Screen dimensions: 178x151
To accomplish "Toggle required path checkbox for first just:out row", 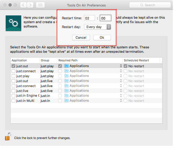I will tap(60, 66).
